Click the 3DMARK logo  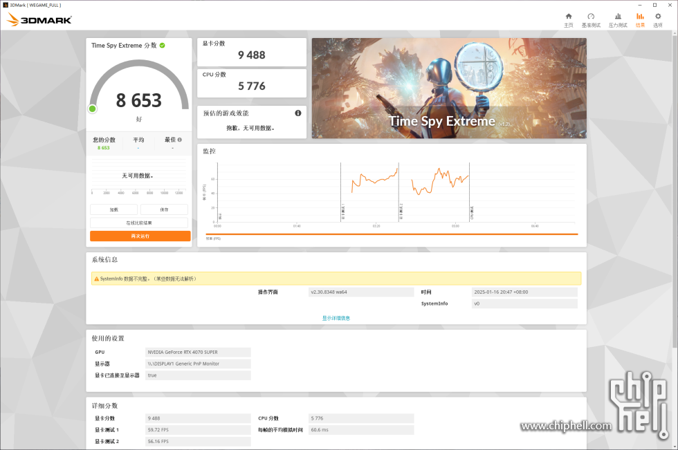[x=39, y=20]
